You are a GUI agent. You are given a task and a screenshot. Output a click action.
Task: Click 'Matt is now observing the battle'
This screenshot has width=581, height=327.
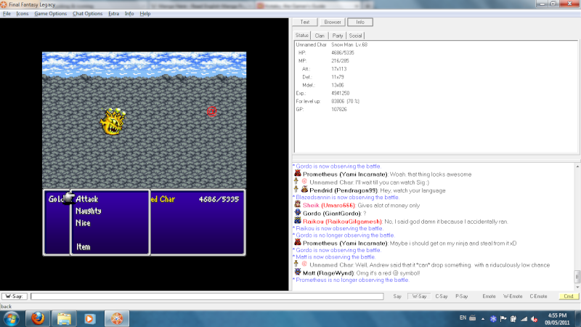coord(336,257)
